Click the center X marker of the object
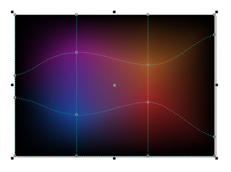Image resolution: width=231 pixels, height=172 pixels. pyautogui.click(x=115, y=85)
